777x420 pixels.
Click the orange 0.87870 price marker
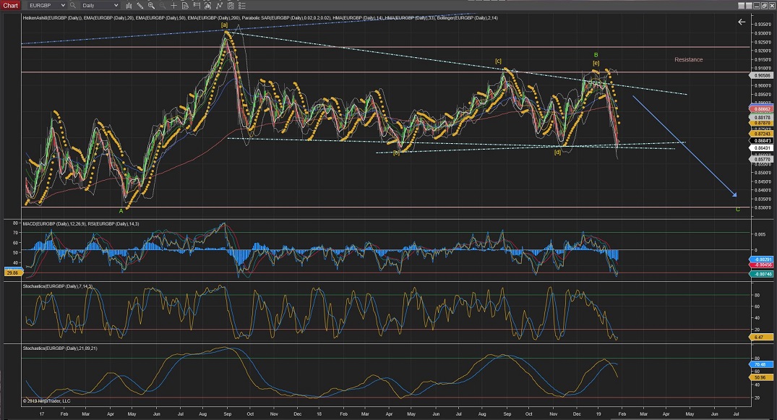tap(762, 123)
